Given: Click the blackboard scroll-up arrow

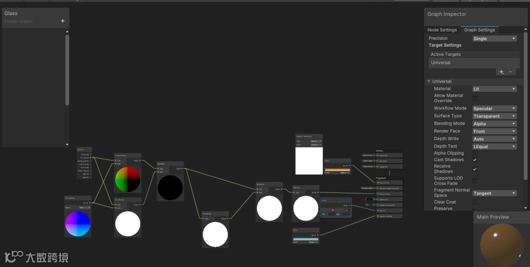Looking at the screenshot, I should (67, 31).
